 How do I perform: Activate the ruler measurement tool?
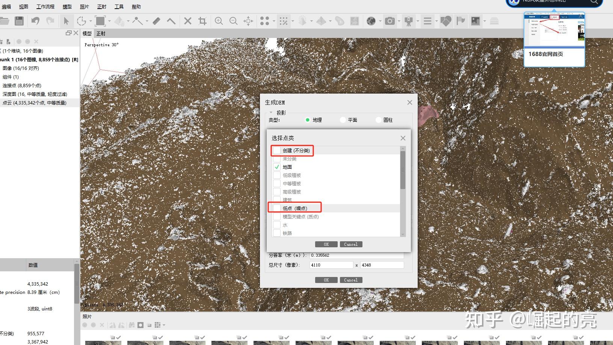[x=156, y=21]
